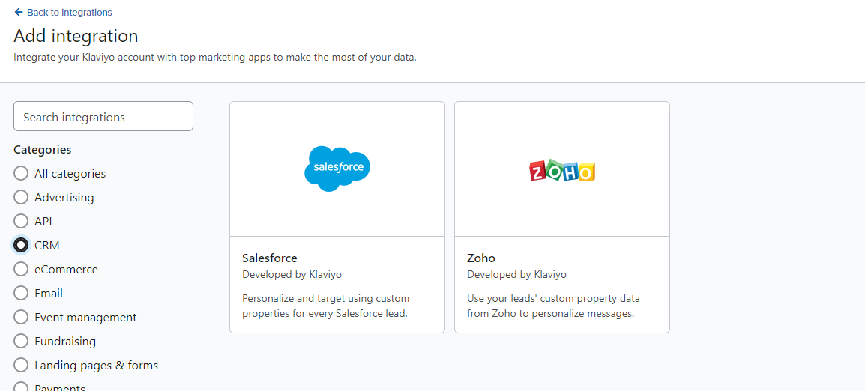Choose the API category option
865x391 pixels.
21,221
